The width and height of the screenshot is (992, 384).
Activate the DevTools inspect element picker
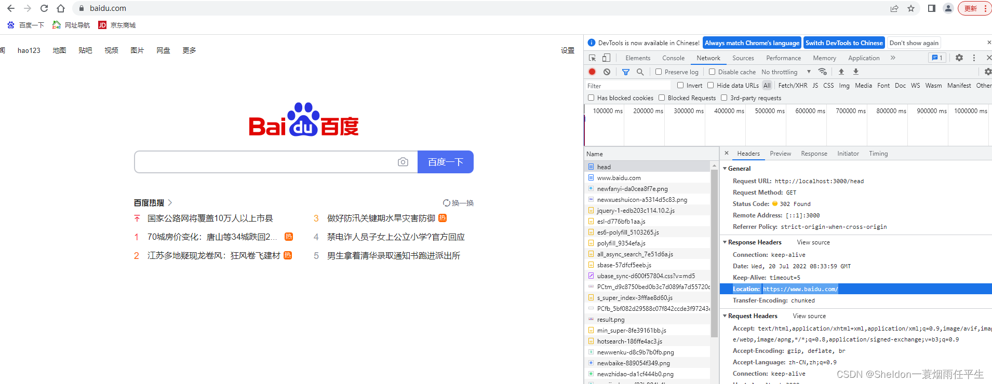593,58
